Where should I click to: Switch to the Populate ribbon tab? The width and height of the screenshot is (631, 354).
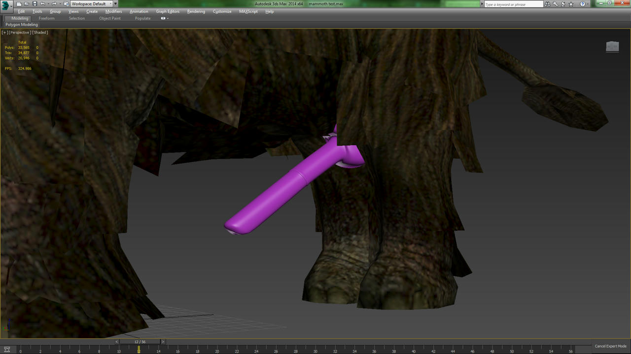coord(143,18)
